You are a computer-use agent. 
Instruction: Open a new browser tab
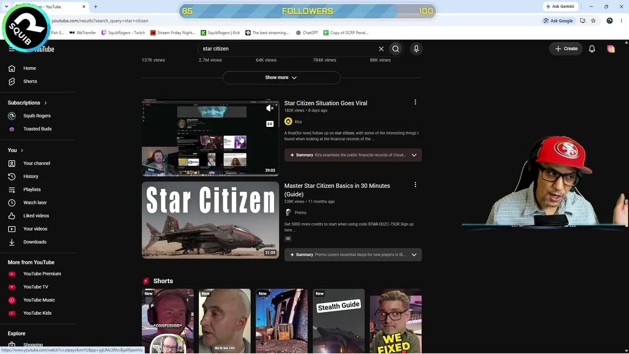[x=95, y=7]
